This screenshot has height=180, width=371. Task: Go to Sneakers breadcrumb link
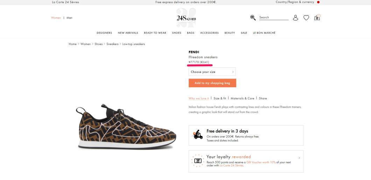(x=112, y=44)
